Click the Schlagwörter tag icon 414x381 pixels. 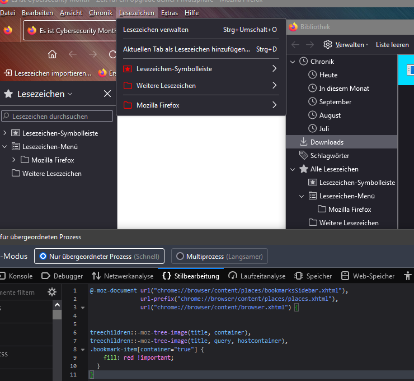click(304, 156)
